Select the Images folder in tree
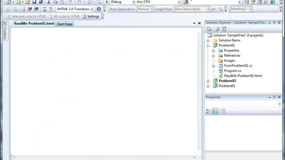 pyautogui.click(x=229, y=60)
